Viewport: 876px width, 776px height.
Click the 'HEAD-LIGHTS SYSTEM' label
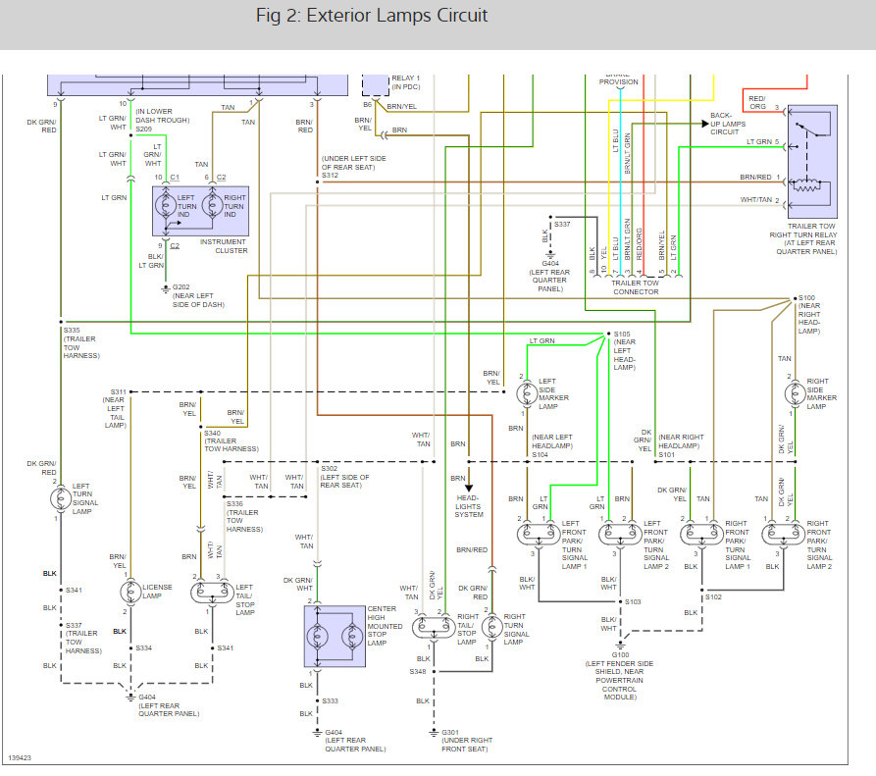pos(469,506)
